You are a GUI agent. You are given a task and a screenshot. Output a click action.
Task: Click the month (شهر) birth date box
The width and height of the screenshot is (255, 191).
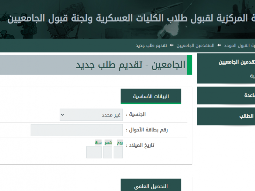click(x=108, y=152)
